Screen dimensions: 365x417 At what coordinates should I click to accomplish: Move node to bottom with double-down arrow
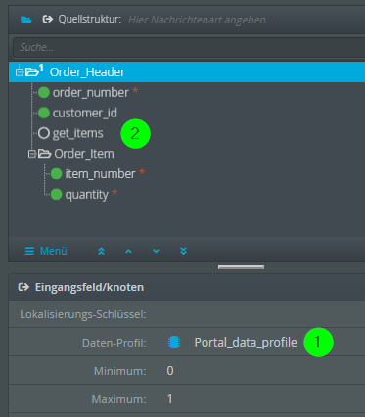pyautogui.click(x=184, y=251)
